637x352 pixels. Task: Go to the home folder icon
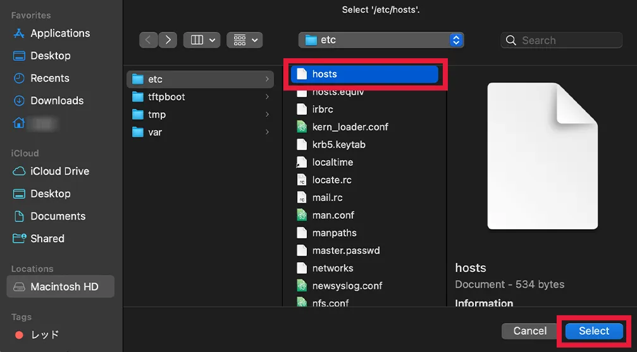[19, 123]
